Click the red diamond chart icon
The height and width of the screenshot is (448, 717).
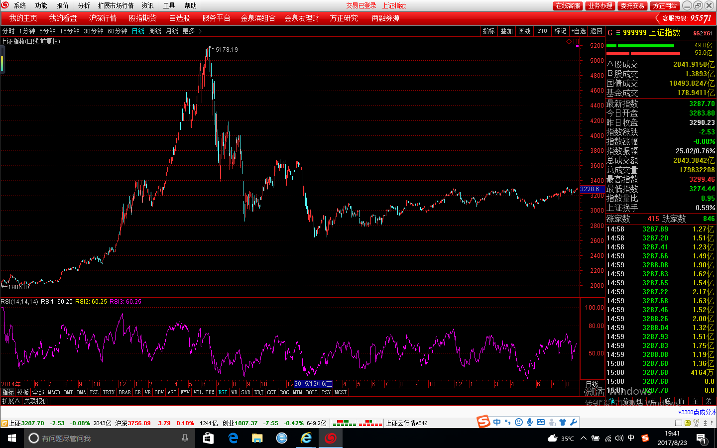[x=569, y=42]
